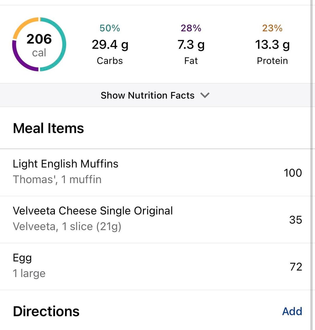Click the Directions heading
Viewport: 315px width, 330px height.
pos(46,311)
